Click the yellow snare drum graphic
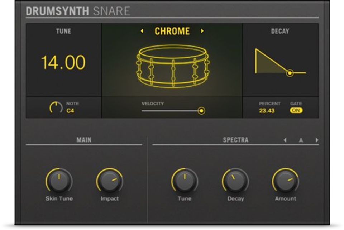Screen dimensions: 344x230 (173, 67)
